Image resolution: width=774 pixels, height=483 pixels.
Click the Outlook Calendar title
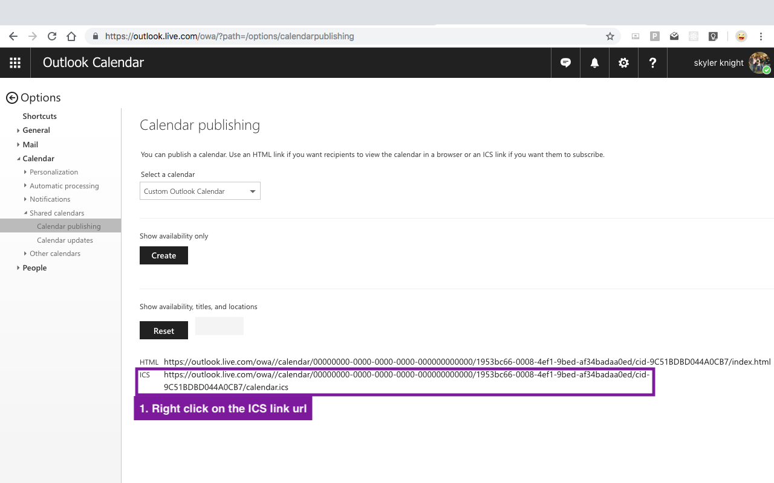tap(93, 63)
